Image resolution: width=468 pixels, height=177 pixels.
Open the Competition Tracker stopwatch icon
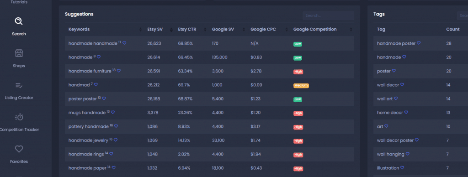pos(19,117)
